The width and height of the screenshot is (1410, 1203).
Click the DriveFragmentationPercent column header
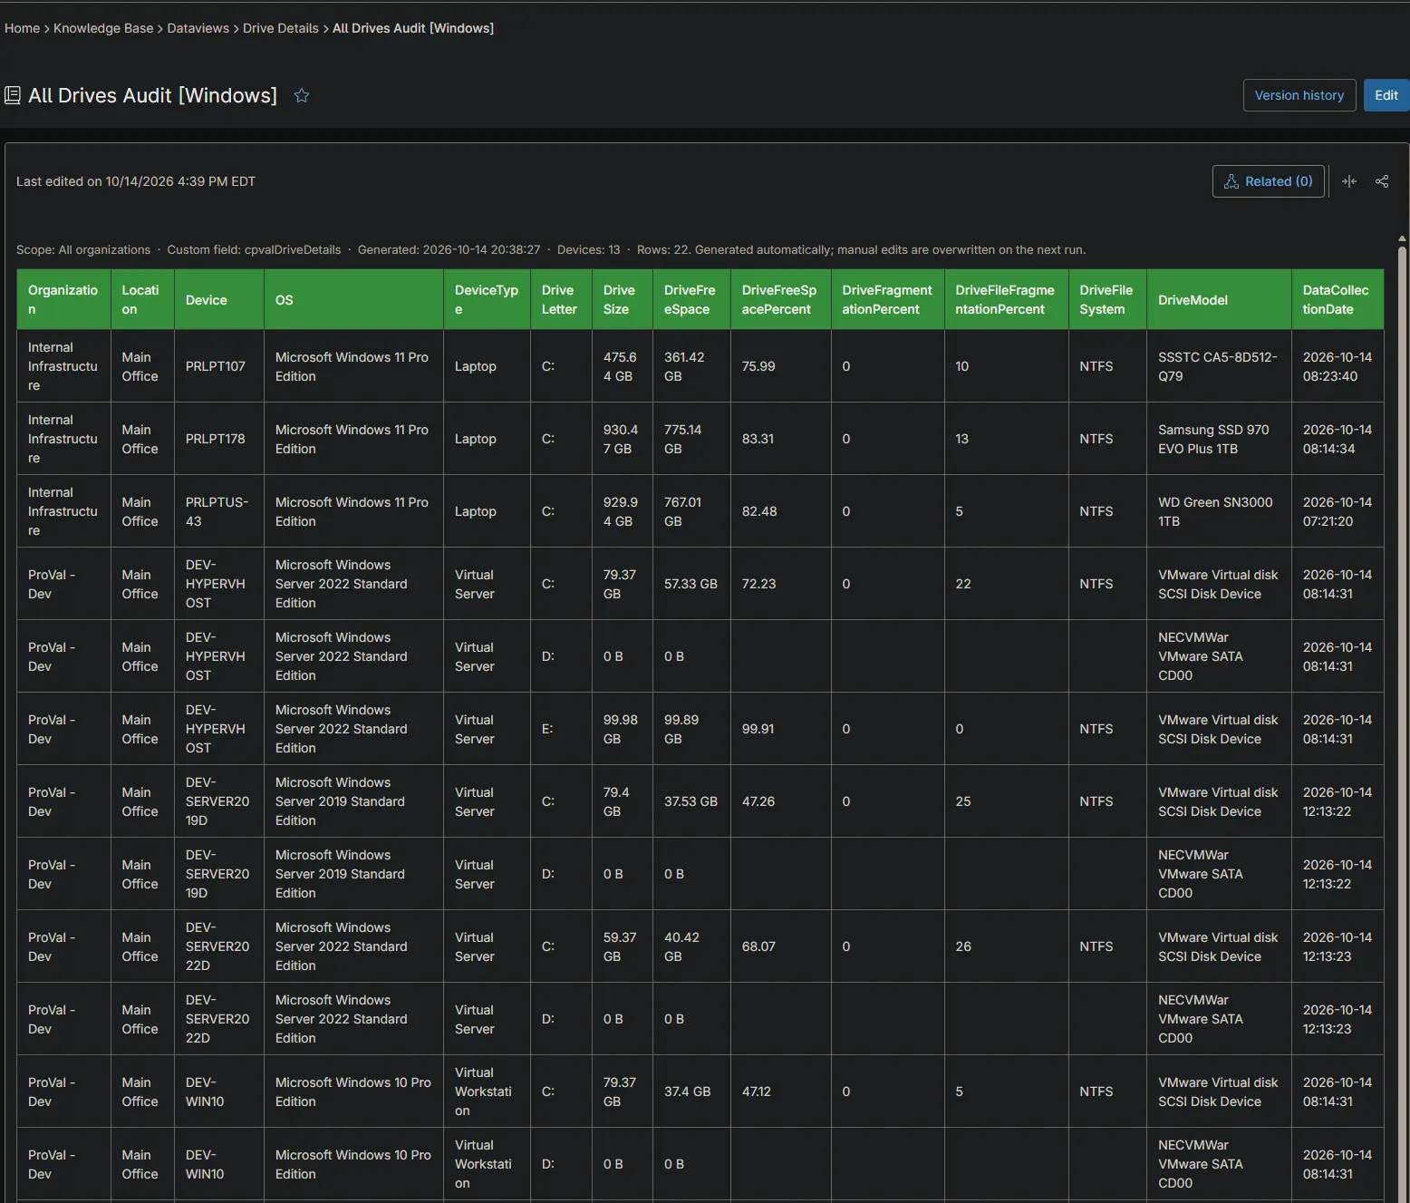pos(887,299)
